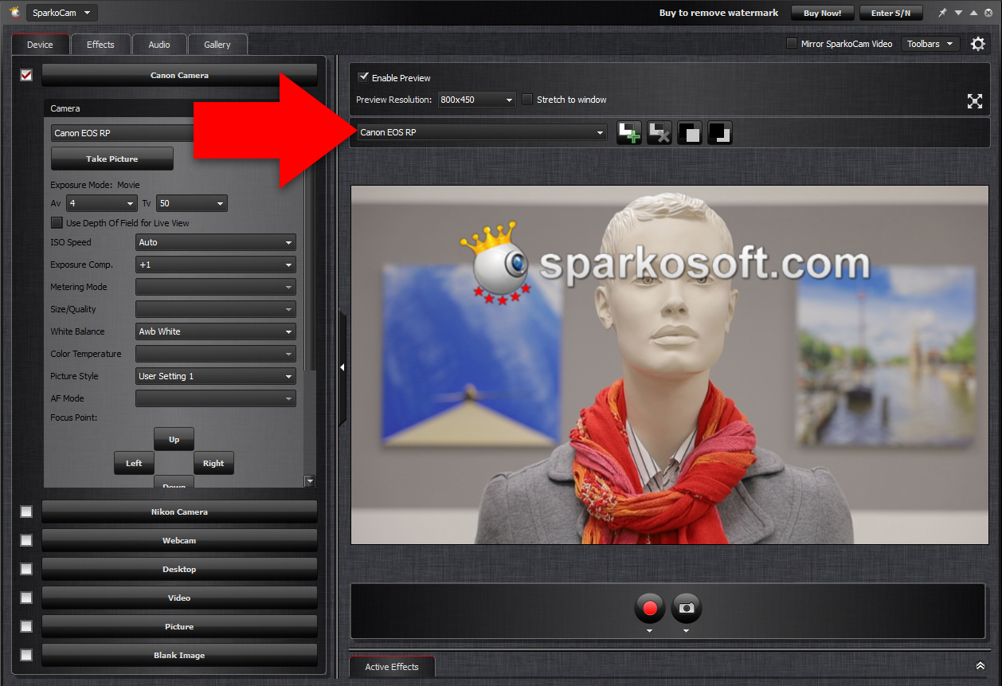This screenshot has height=686, width=1002.
Task: Click the bring source to front icon
Action: 690,132
